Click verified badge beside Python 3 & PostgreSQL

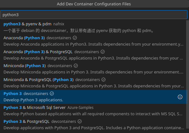tap(80, 121)
